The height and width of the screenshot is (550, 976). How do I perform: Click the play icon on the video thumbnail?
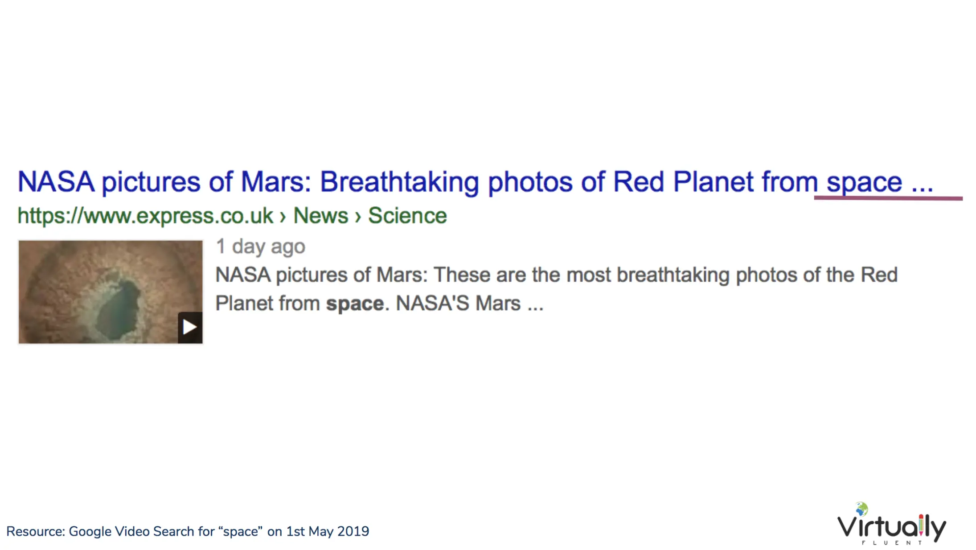click(190, 328)
